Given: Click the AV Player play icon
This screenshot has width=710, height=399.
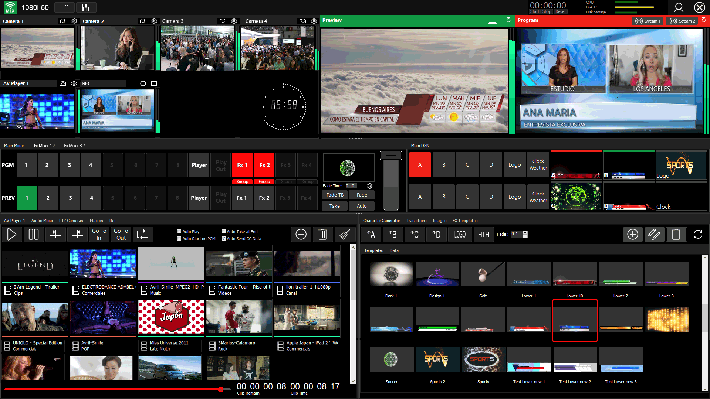Looking at the screenshot, I should click(11, 234).
